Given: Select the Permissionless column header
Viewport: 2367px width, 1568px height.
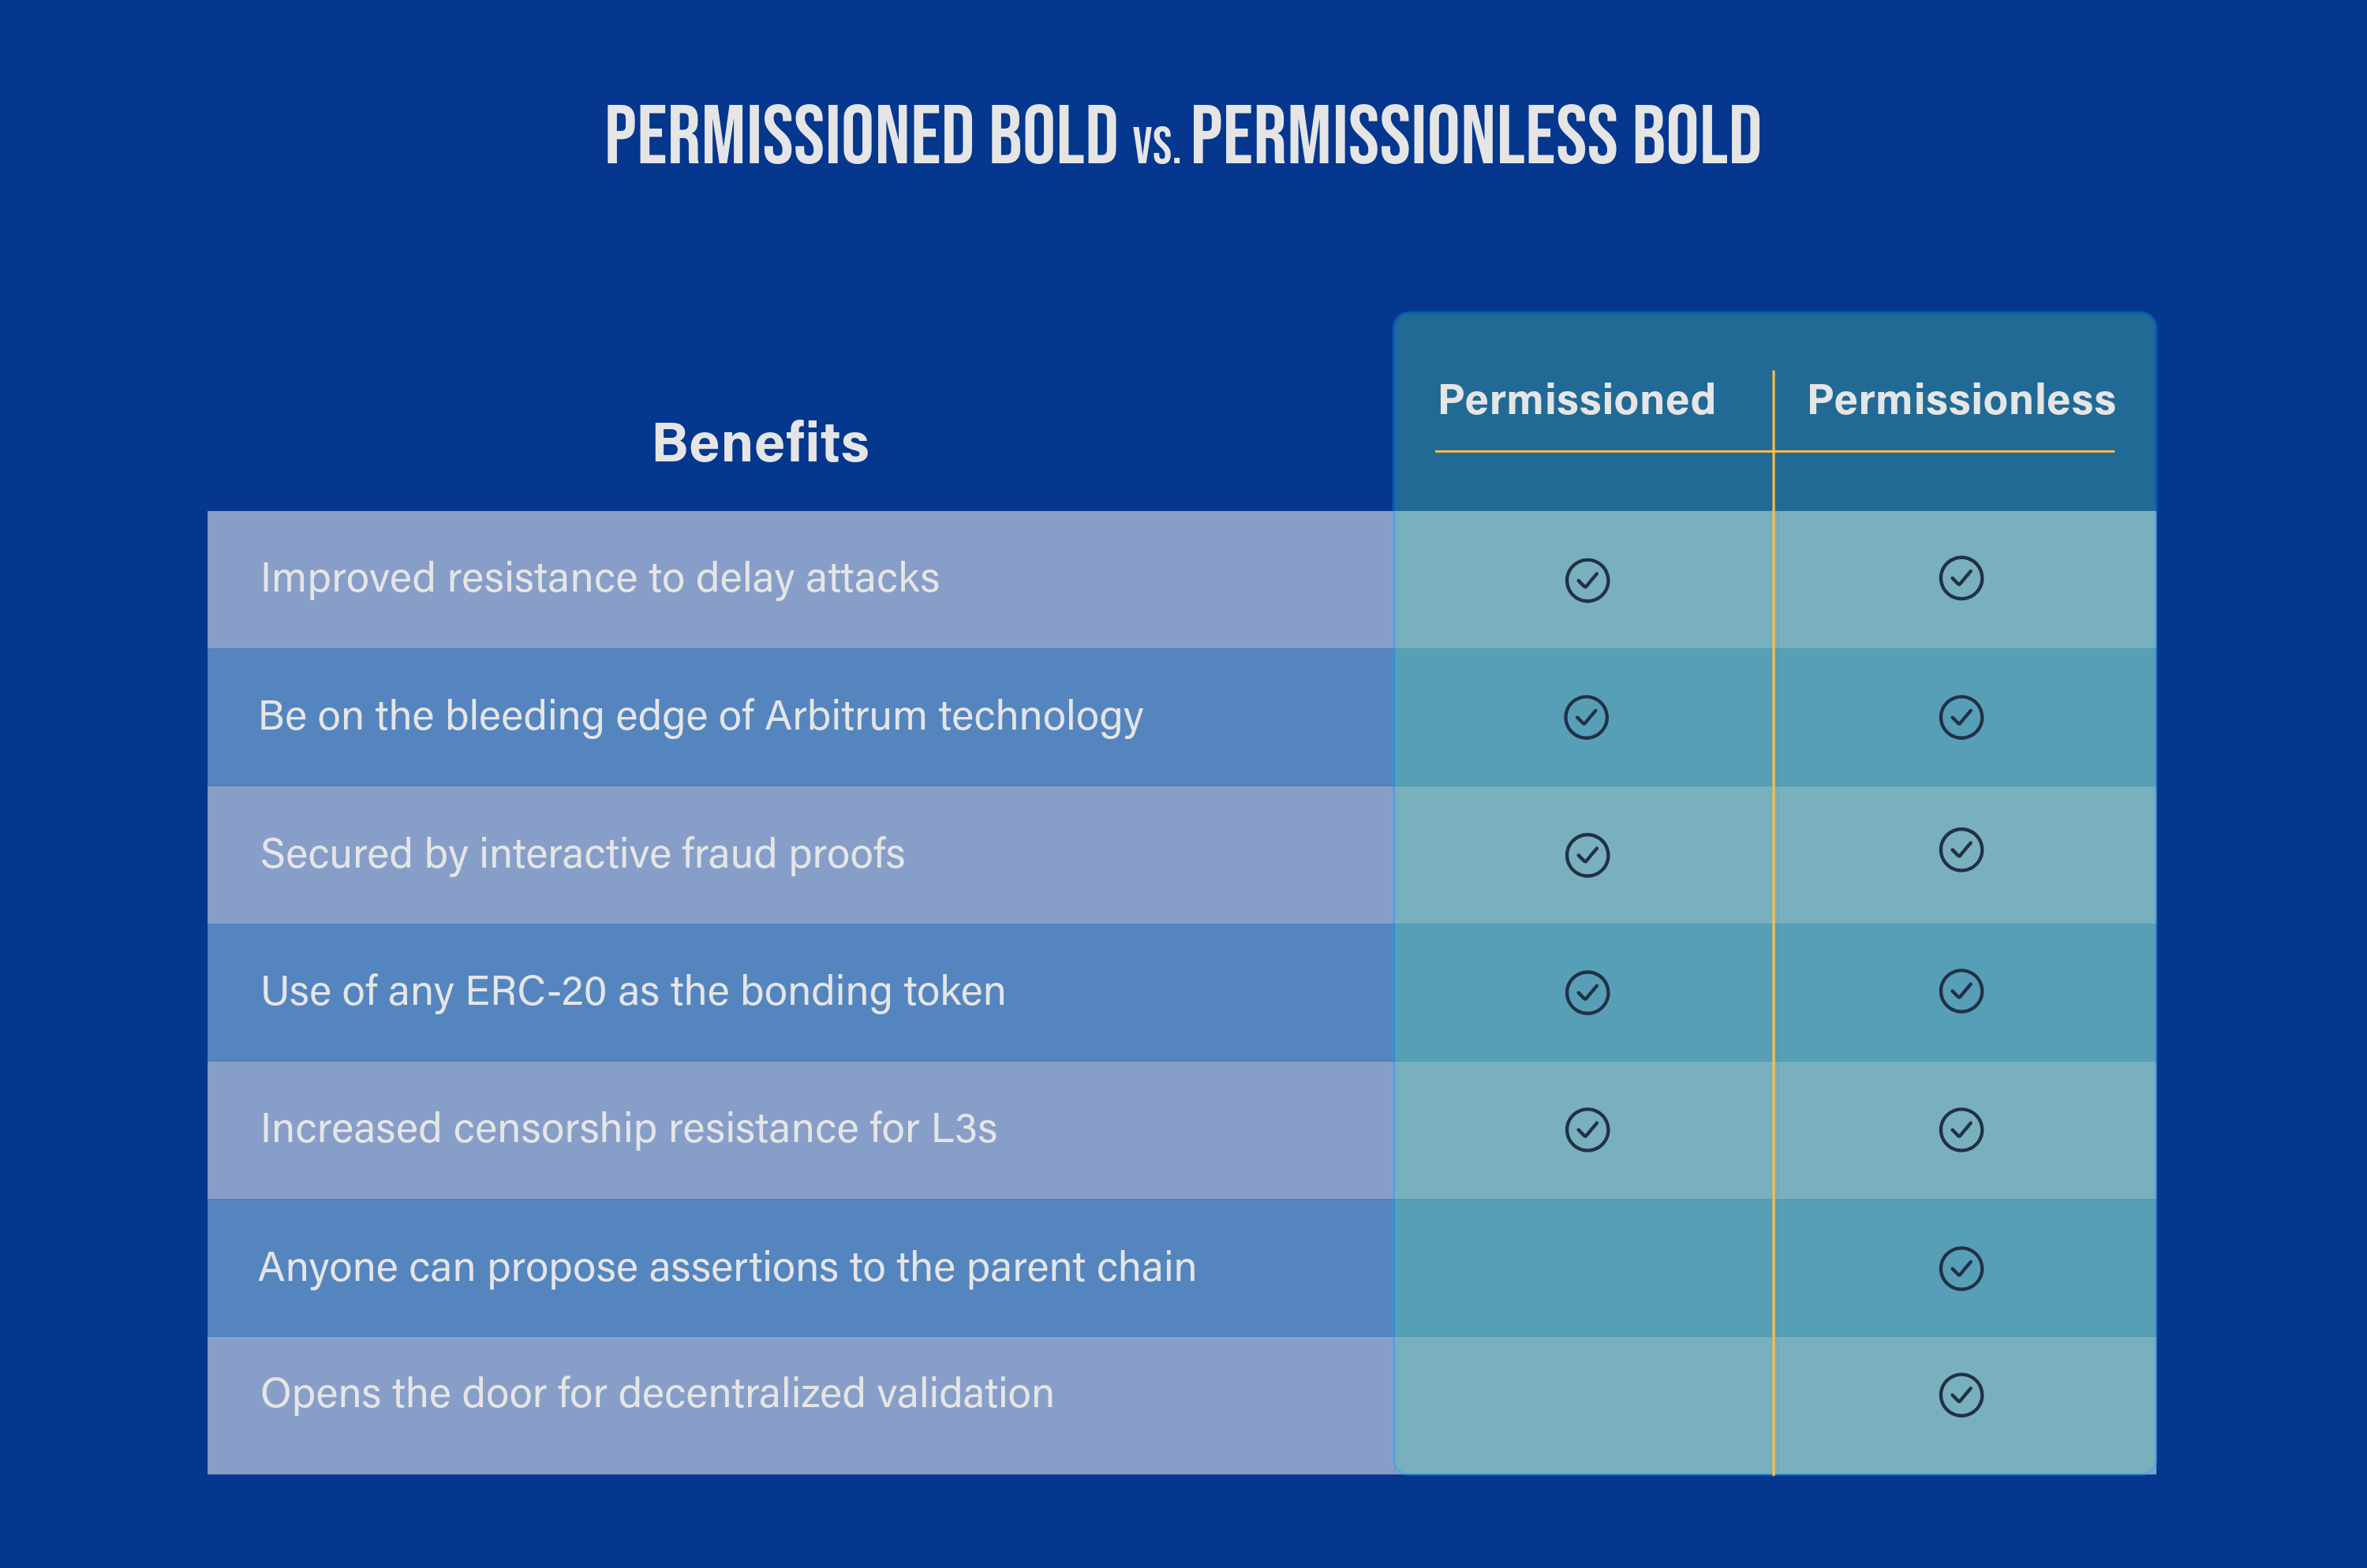Looking at the screenshot, I should pos(1961,400).
